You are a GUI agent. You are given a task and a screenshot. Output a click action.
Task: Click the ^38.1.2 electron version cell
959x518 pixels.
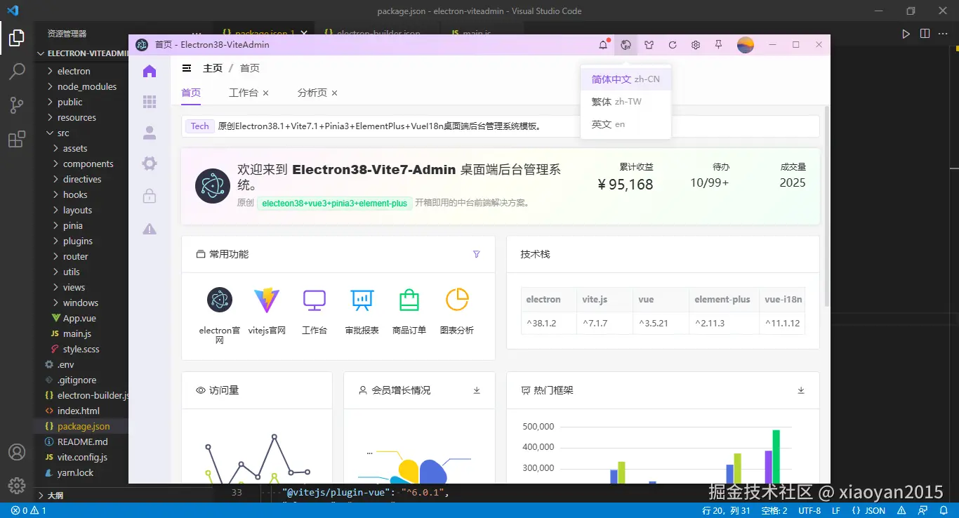pyautogui.click(x=549, y=323)
